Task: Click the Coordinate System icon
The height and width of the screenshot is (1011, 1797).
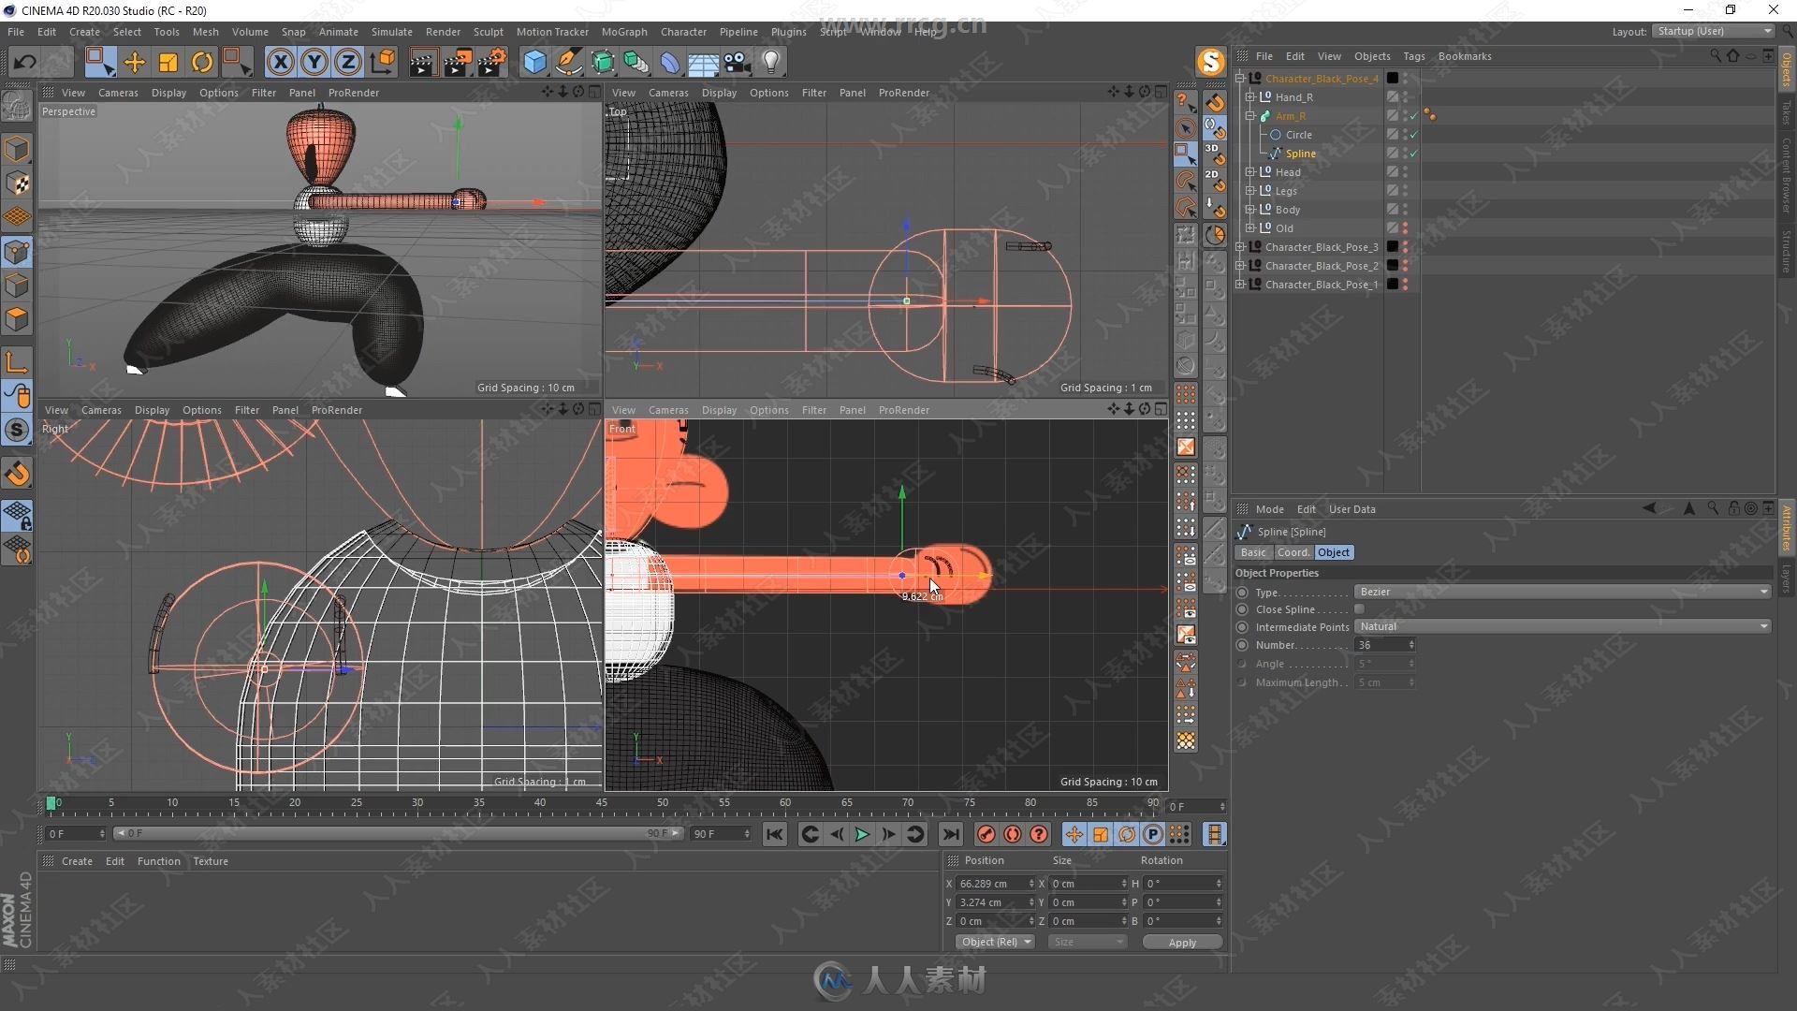Action: click(x=382, y=63)
